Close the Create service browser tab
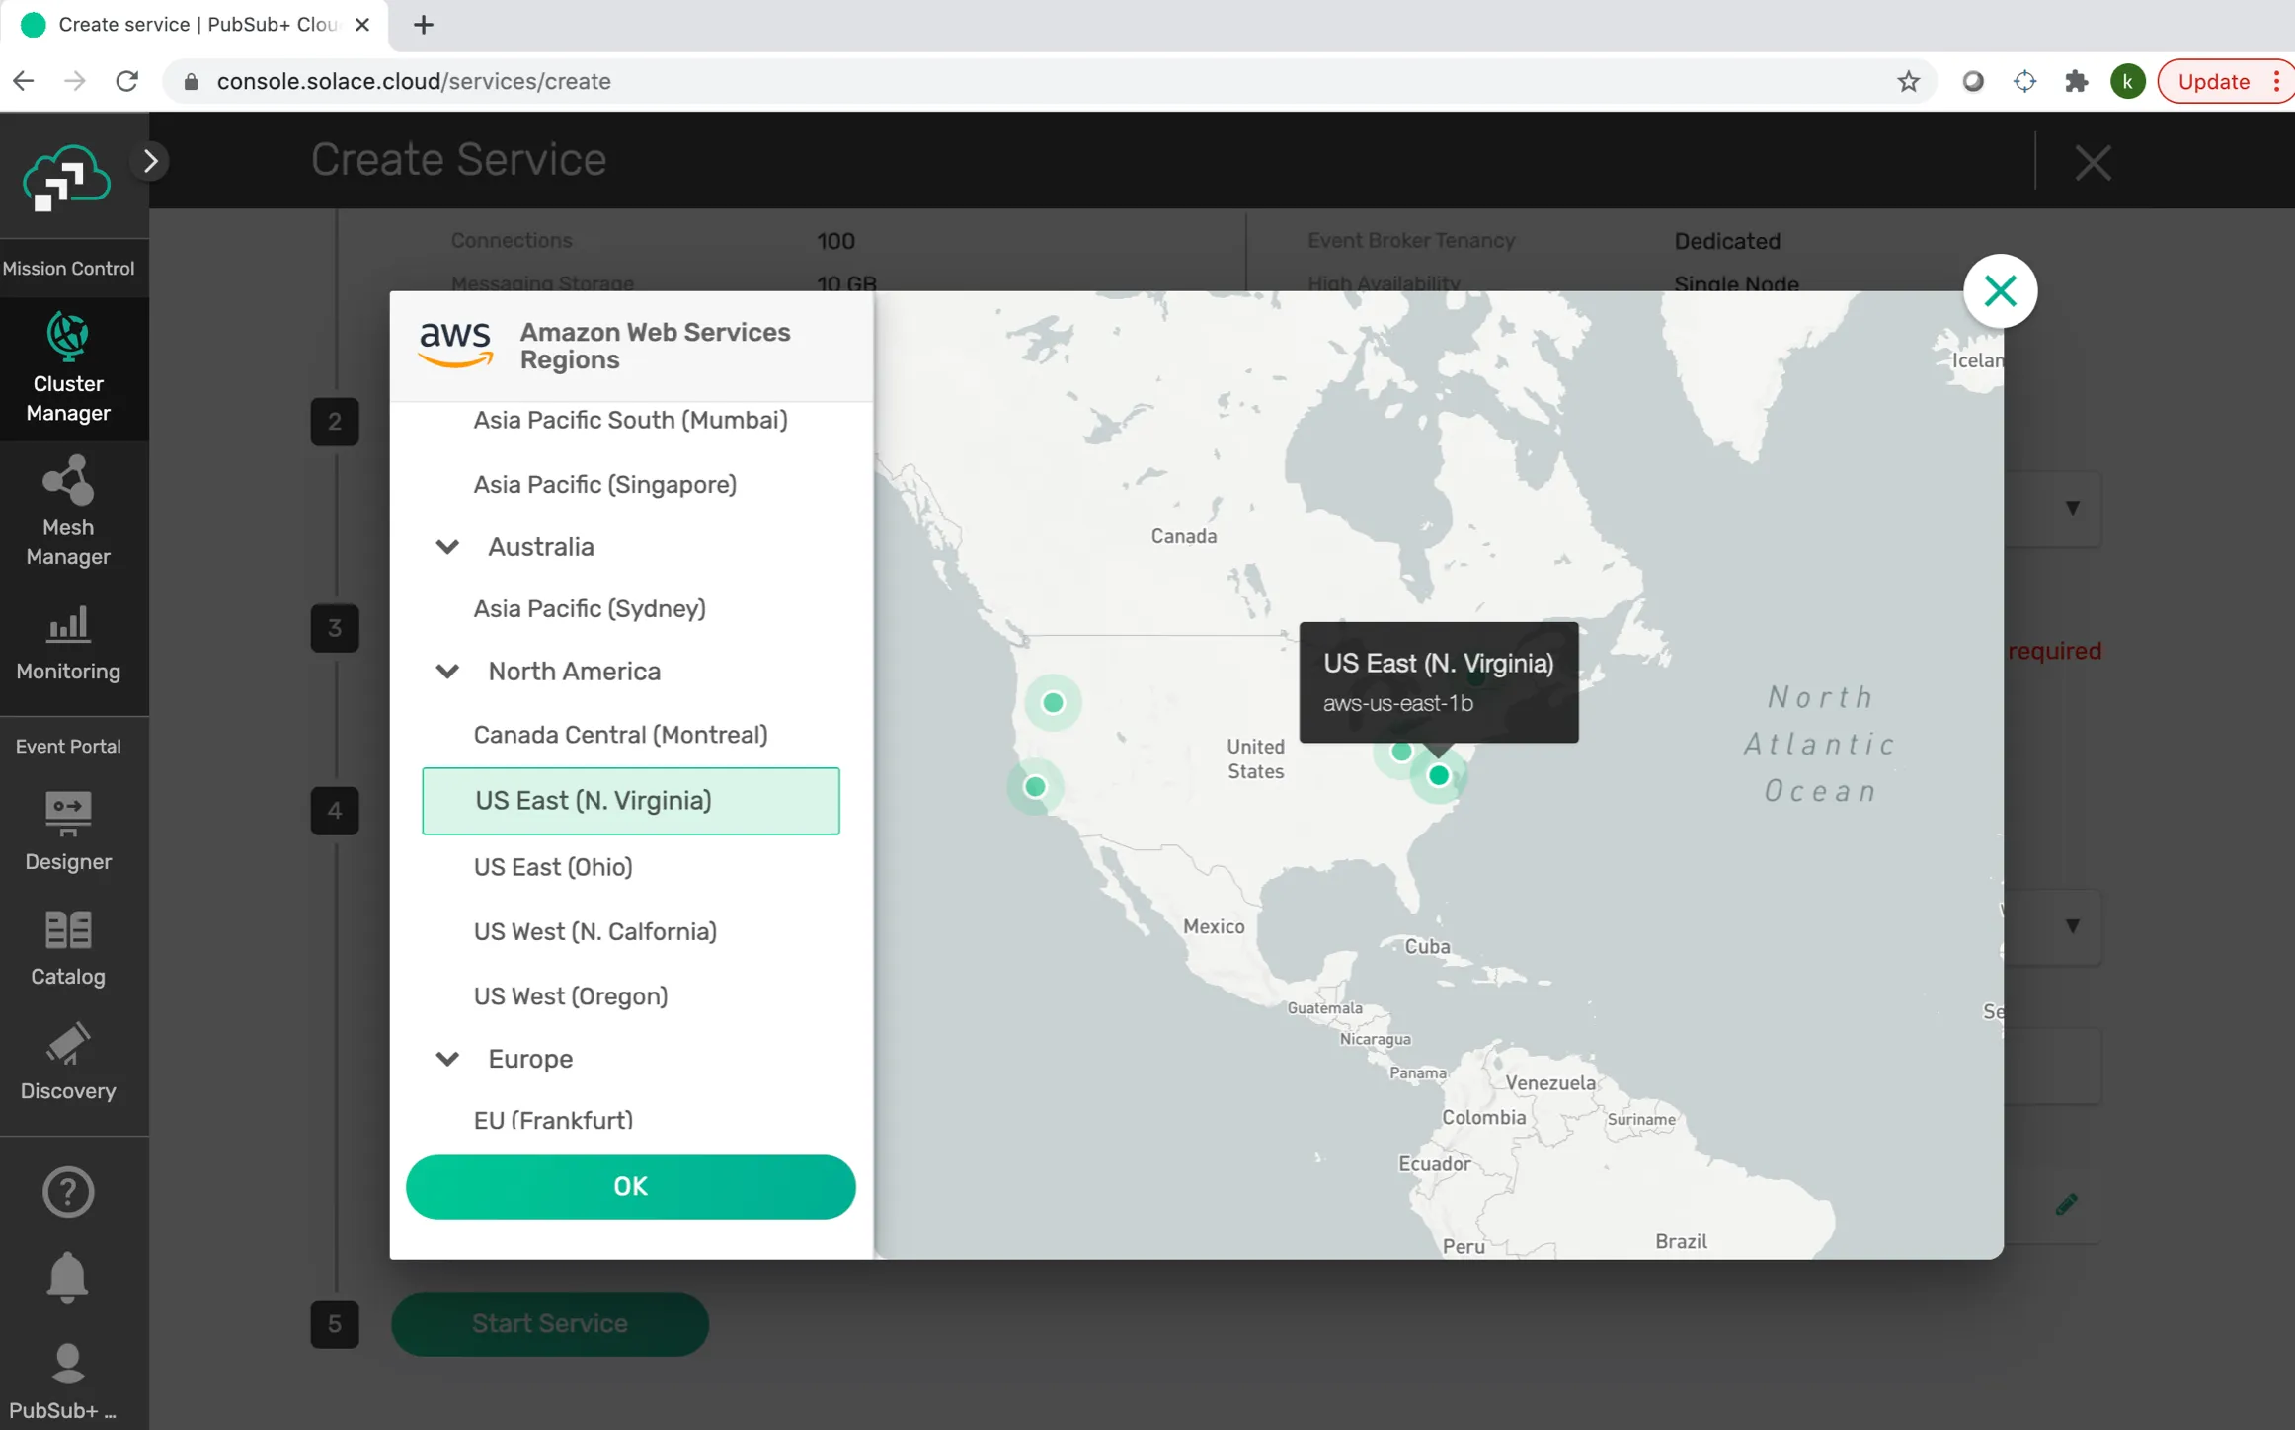Viewport: 2295px width, 1430px height. [x=362, y=25]
